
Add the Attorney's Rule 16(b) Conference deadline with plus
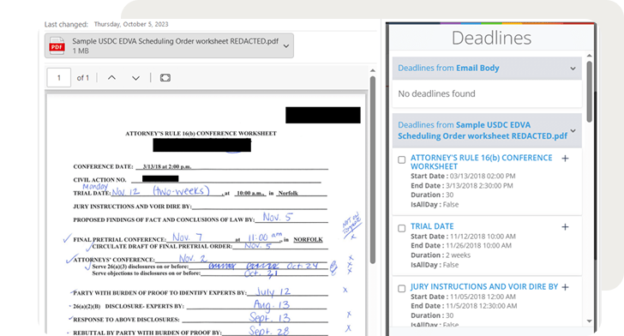(565, 159)
